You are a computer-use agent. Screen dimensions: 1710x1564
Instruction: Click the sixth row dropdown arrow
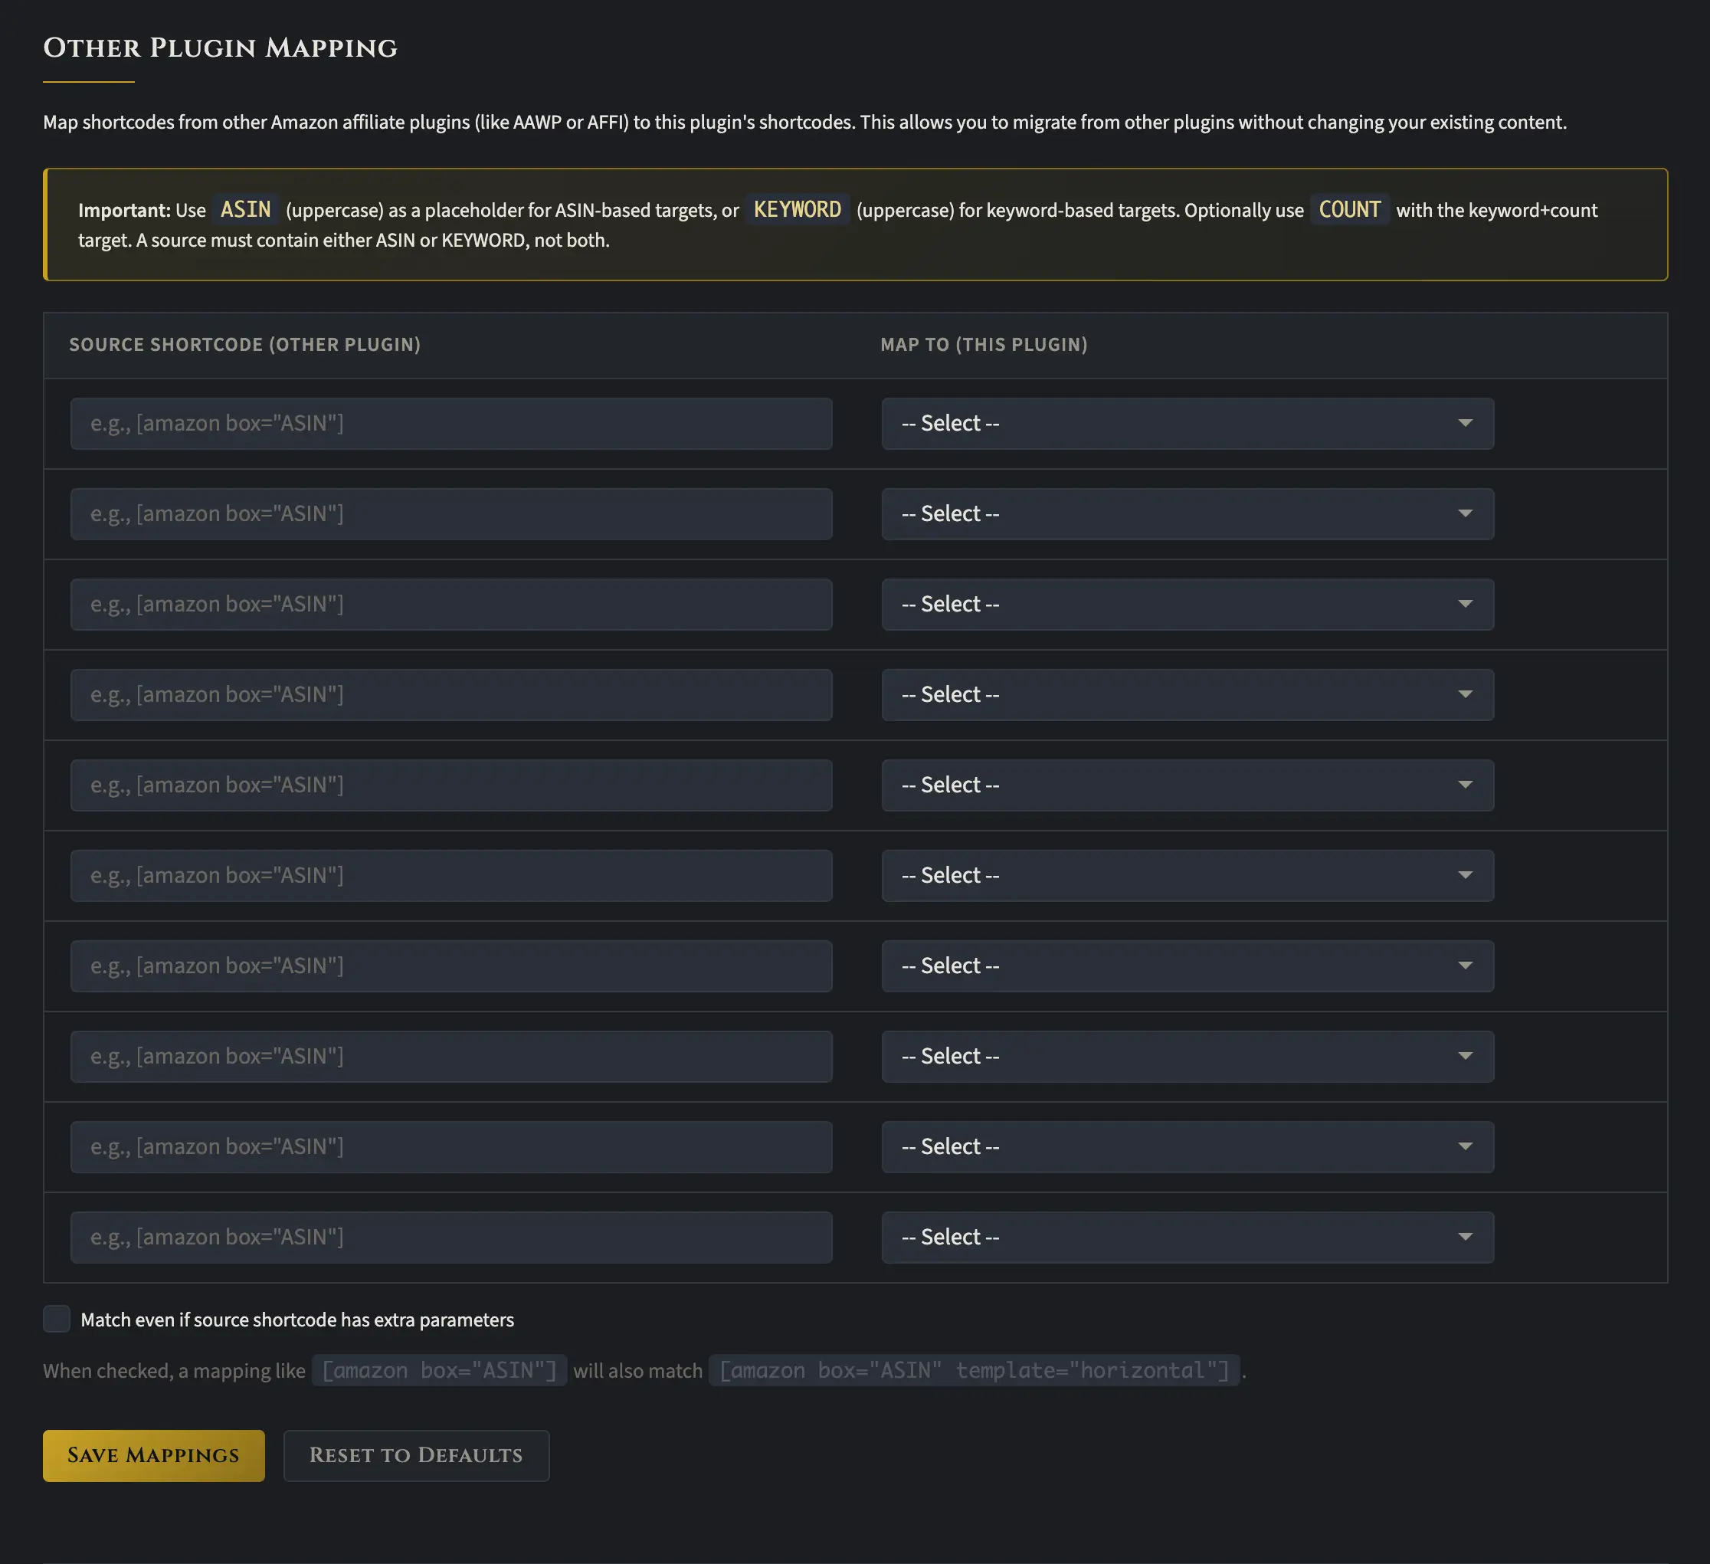point(1464,876)
